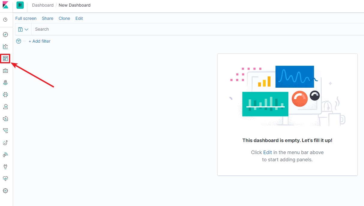Viewport: 364px width, 206px height.
Task: Click + Add filter
Action: tap(40, 41)
